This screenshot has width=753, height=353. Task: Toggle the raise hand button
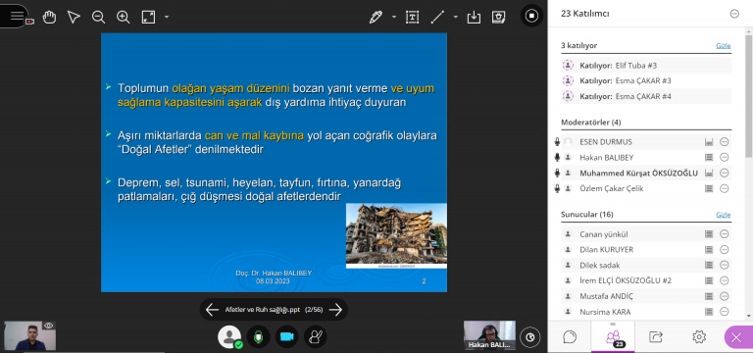click(316, 337)
